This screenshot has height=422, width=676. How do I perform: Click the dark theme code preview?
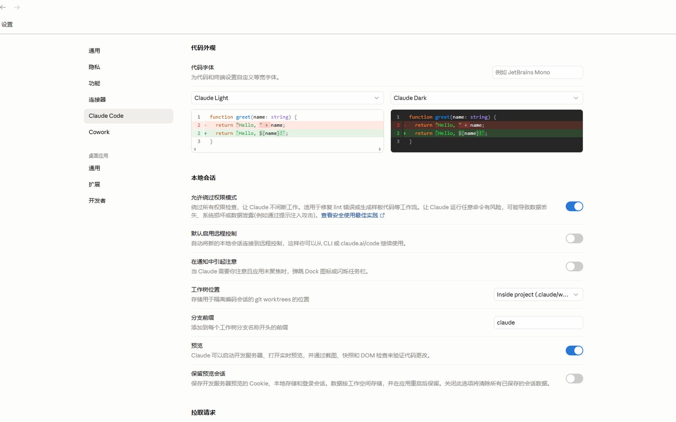(487, 131)
